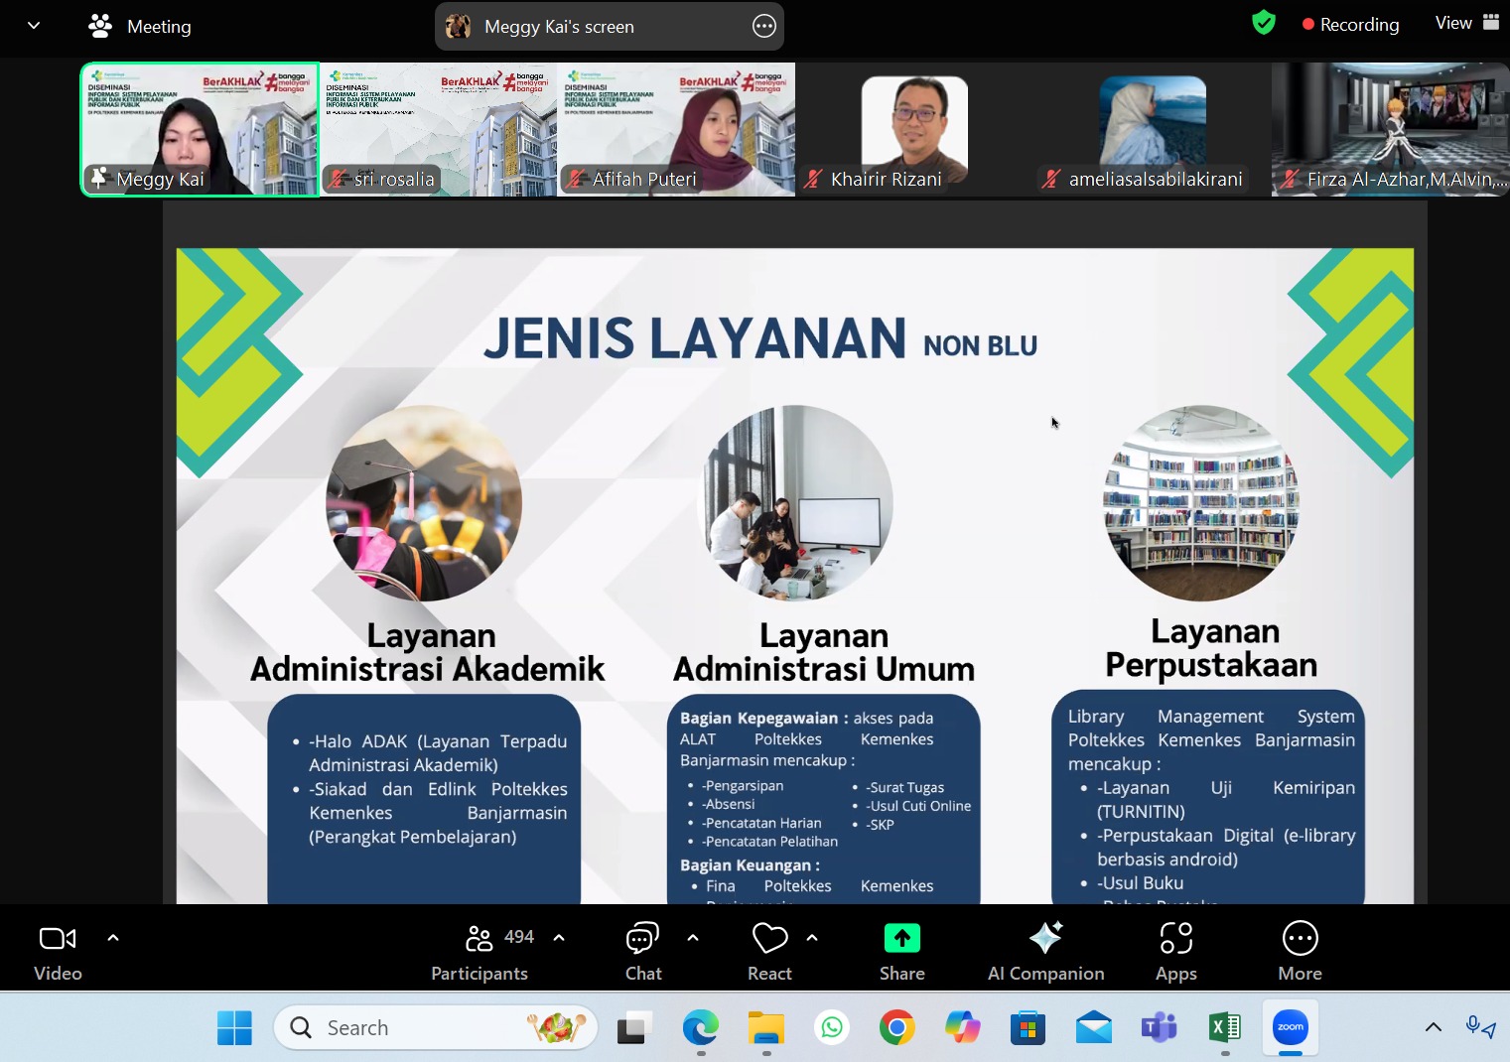Open the Chat panel
This screenshot has width=1510, height=1062.
tap(642, 951)
